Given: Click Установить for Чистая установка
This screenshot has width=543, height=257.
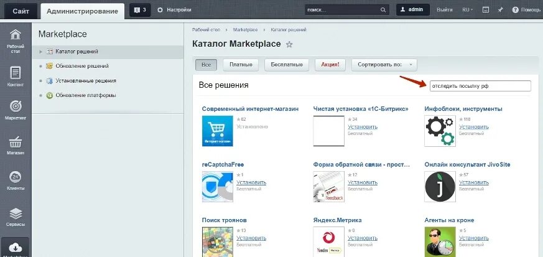Looking at the screenshot, I should click(363, 127).
